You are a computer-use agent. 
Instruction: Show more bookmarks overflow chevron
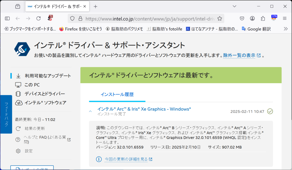286,29
